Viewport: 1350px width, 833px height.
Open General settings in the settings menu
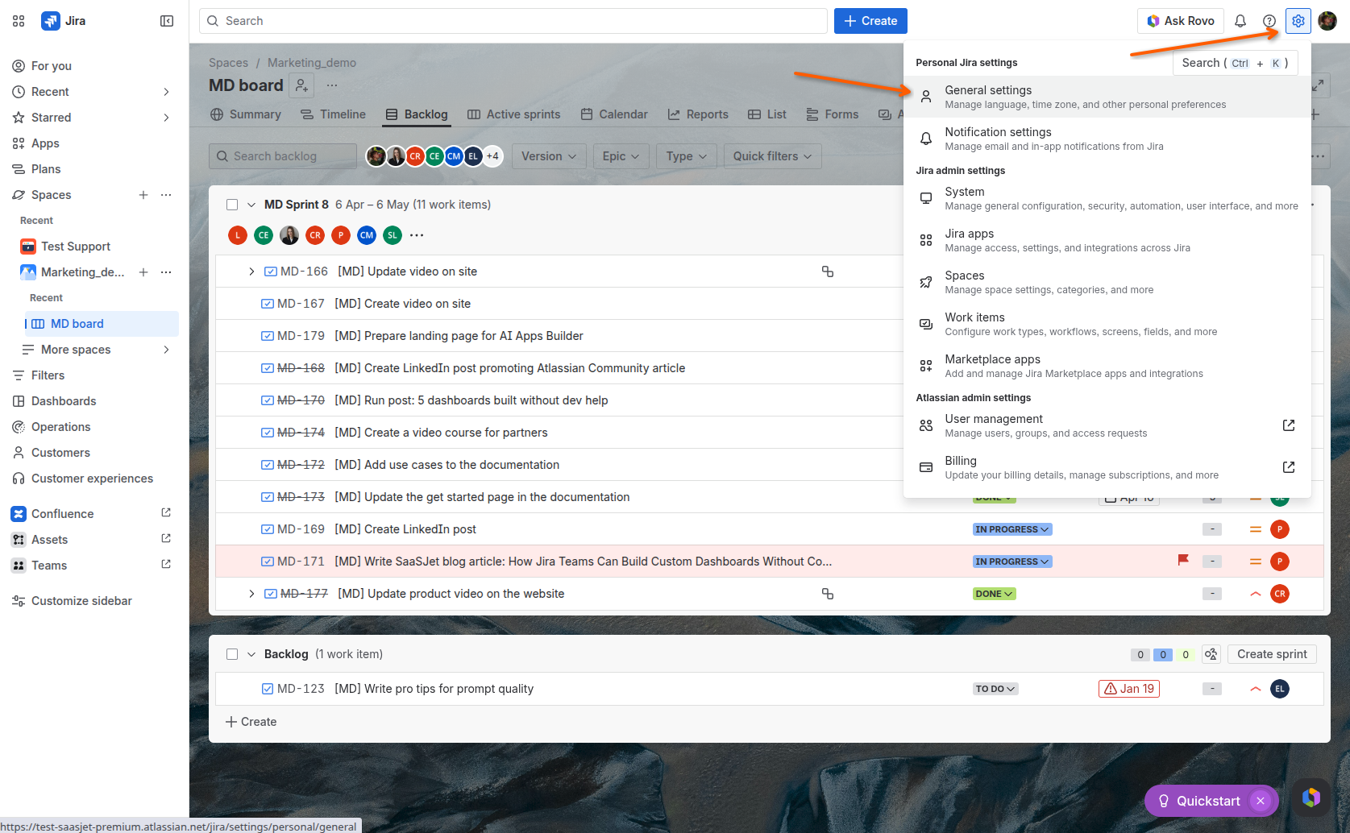1107,97
